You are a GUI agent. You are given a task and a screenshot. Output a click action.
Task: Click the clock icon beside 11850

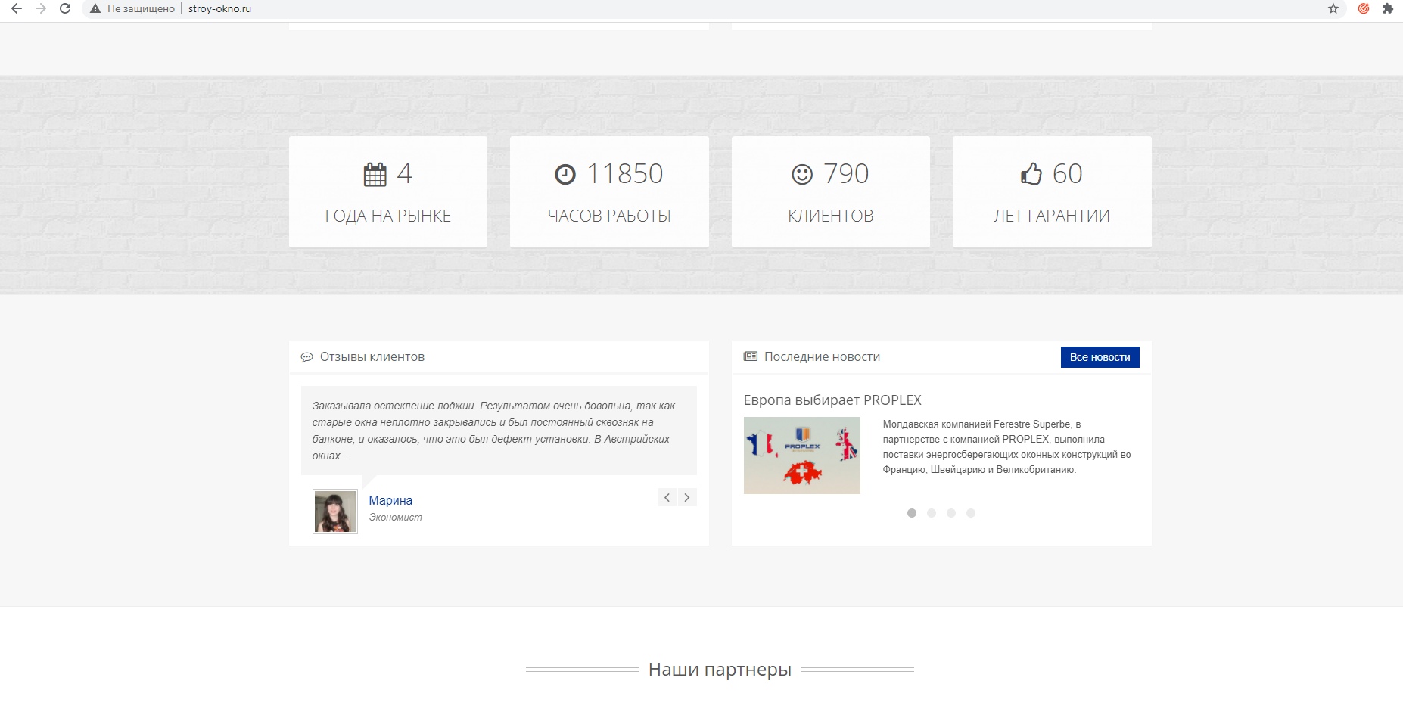pyautogui.click(x=565, y=175)
